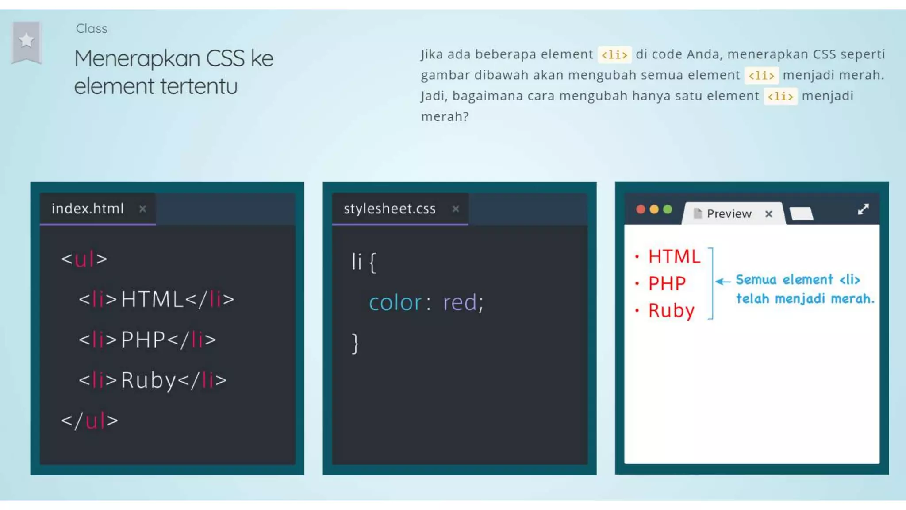Click the star bookmark ribbon icon
Viewport: 906px width, 510px height.
tap(27, 42)
